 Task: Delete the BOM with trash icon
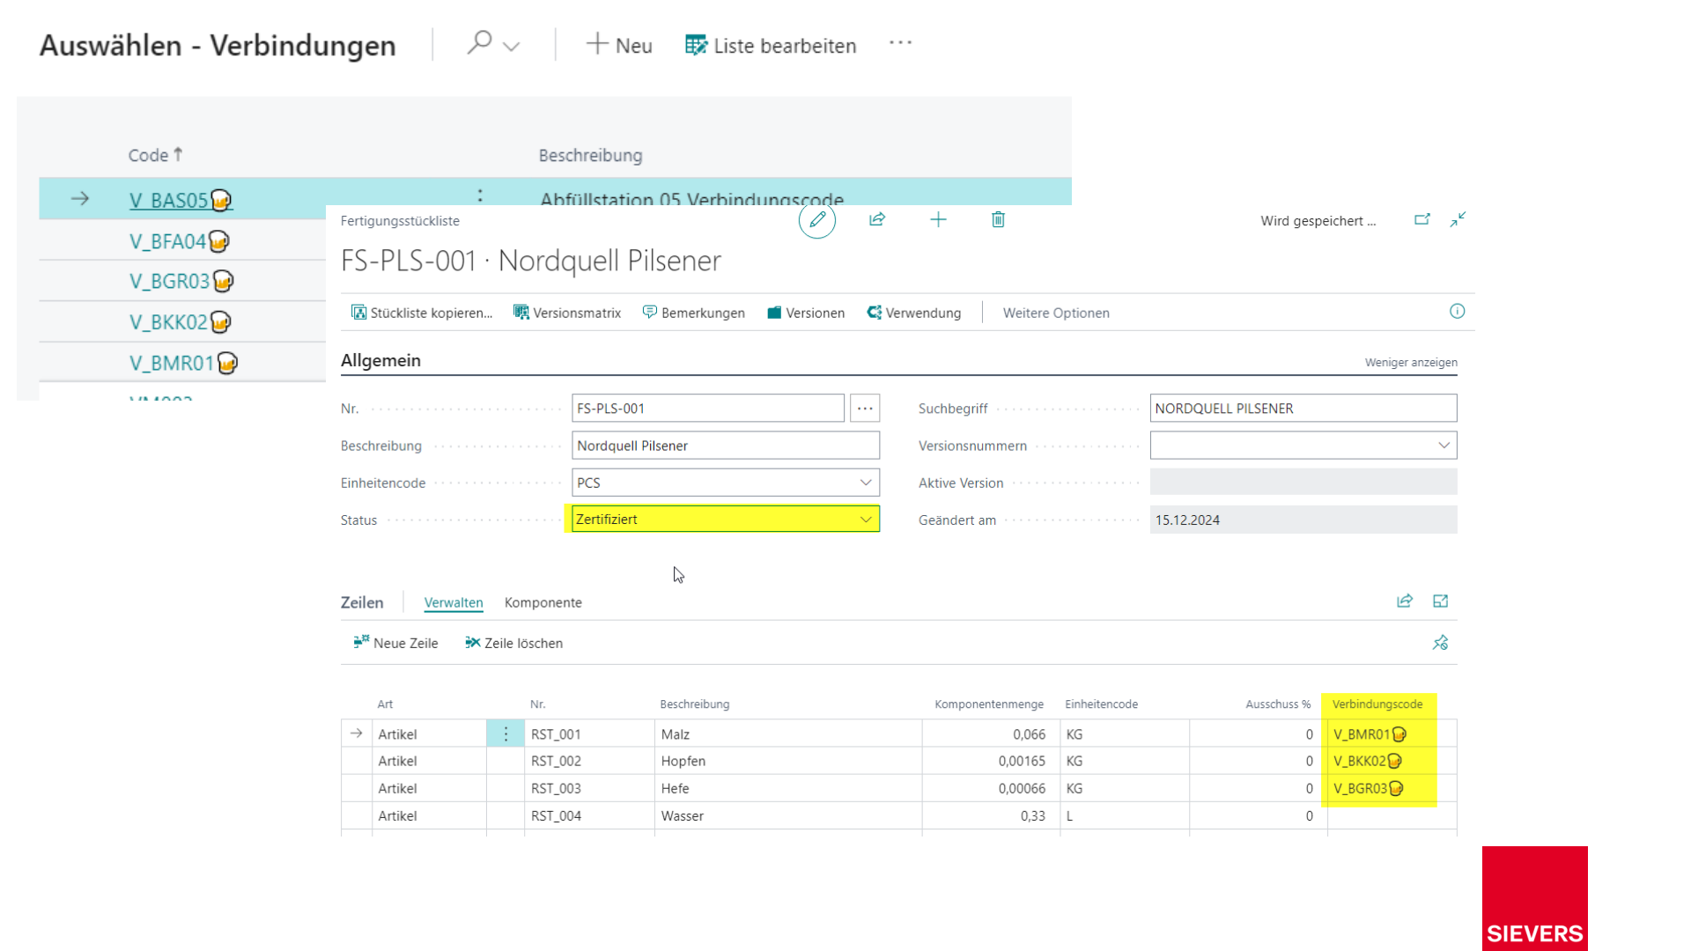coord(998,220)
